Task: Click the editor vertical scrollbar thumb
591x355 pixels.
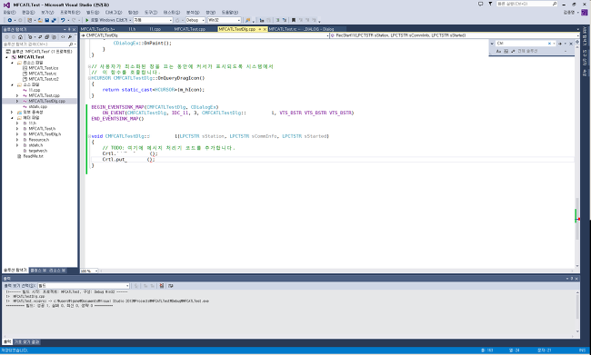Action: [x=577, y=219]
